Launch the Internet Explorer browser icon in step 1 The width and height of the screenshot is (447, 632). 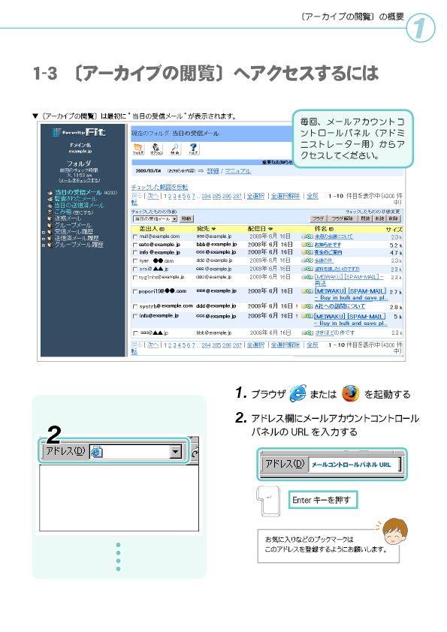point(297,394)
